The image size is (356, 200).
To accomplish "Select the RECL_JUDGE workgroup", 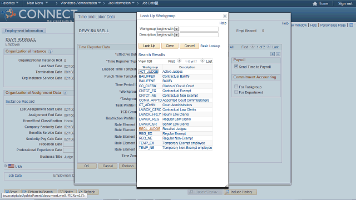I will [x=150, y=129].
